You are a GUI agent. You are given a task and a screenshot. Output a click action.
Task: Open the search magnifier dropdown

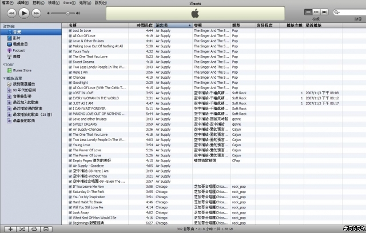pos(337,12)
